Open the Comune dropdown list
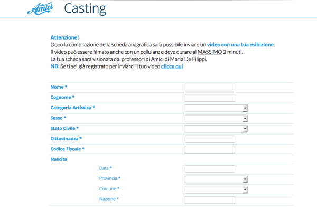The height and width of the screenshot is (211, 317). (x=213, y=189)
